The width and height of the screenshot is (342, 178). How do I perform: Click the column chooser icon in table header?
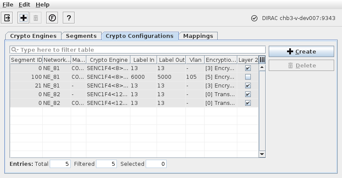[x=262, y=60]
